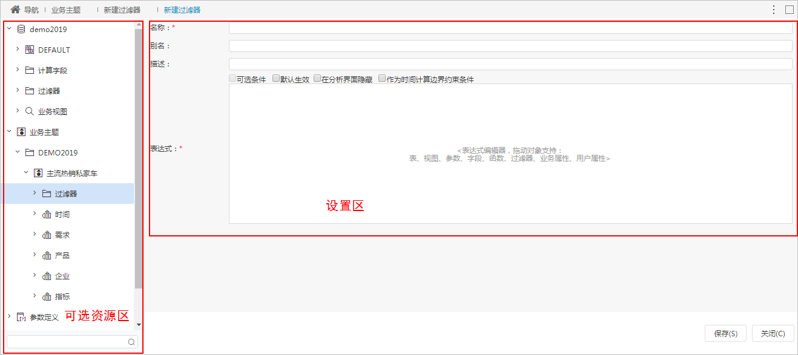Image resolution: width=798 pixels, height=355 pixels.
Task: Click the resource tree search input
Action: (x=72, y=342)
